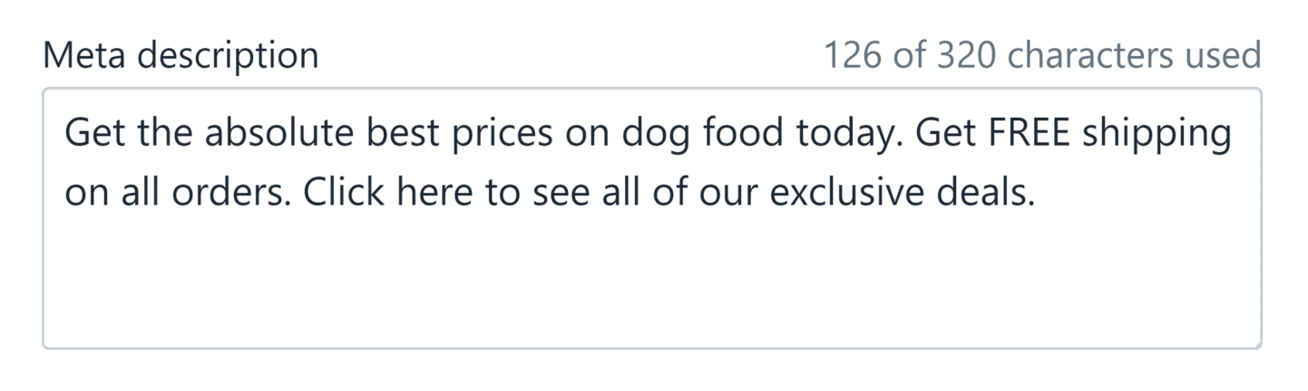
Task: Click the 126 of 320 characters counter
Action: click(1042, 55)
